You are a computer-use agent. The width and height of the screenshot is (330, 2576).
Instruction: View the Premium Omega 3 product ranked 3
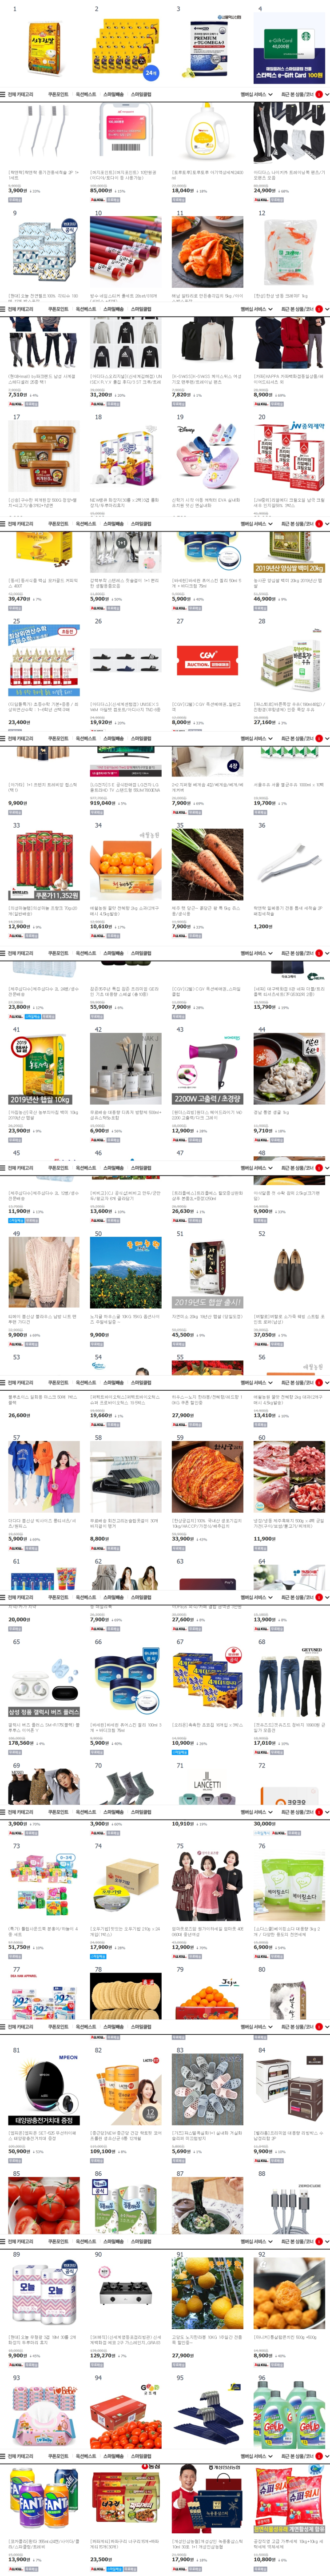click(207, 49)
